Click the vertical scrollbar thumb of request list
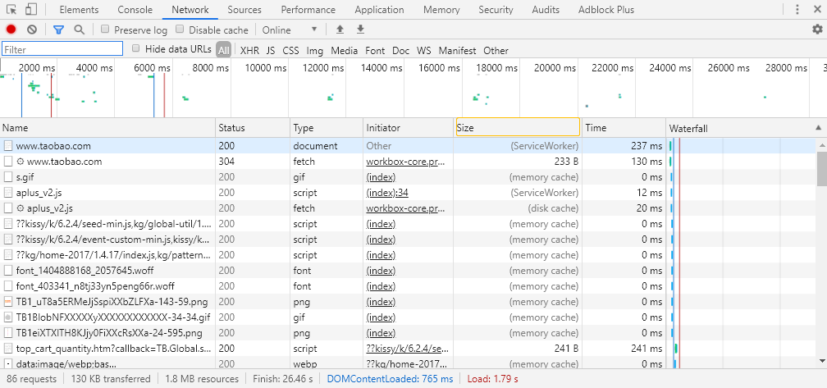The height and width of the screenshot is (388, 827). click(x=822, y=169)
